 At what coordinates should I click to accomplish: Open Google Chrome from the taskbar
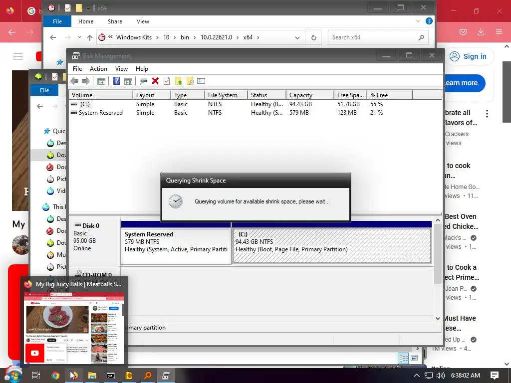click(x=55, y=376)
